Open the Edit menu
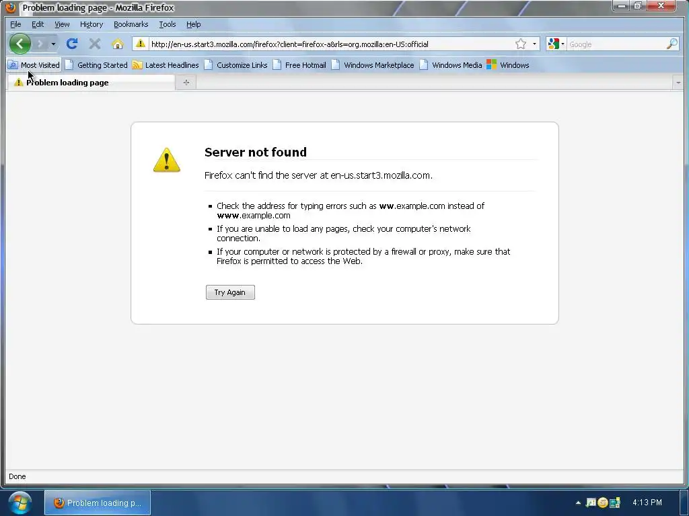 [38, 24]
